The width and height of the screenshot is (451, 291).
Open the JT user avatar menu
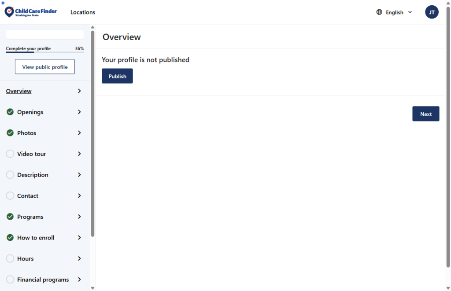[x=432, y=12]
